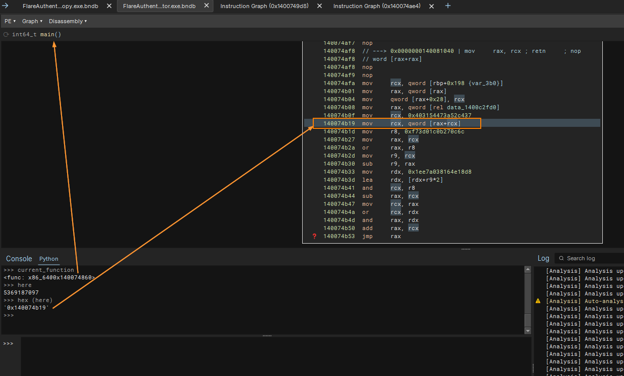
Task: Close the FlareAuthent...opy.exe.bndb tab
Action: pyautogui.click(x=109, y=6)
